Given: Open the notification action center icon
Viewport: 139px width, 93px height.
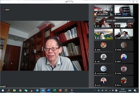Looking at the screenshot, I should 135,90.
